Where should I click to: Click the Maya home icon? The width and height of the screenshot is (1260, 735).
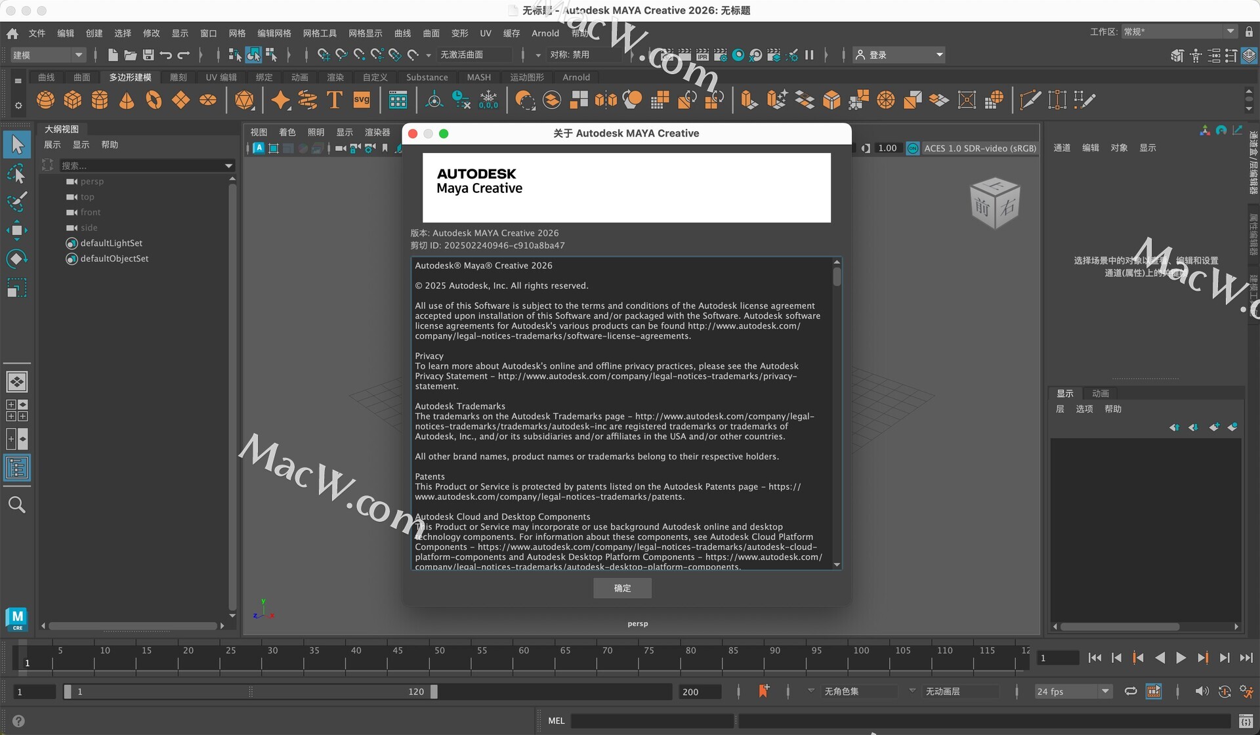coord(12,33)
